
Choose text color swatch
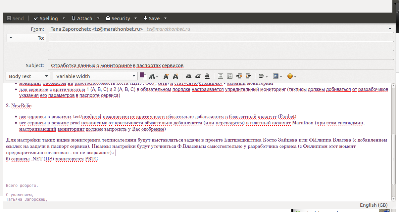(142, 75)
